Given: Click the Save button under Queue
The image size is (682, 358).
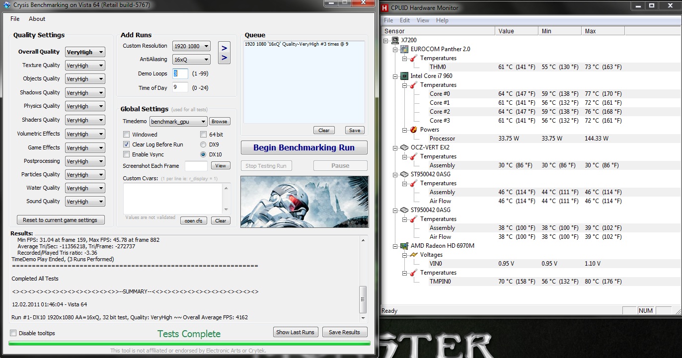Looking at the screenshot, I should 355,131.
